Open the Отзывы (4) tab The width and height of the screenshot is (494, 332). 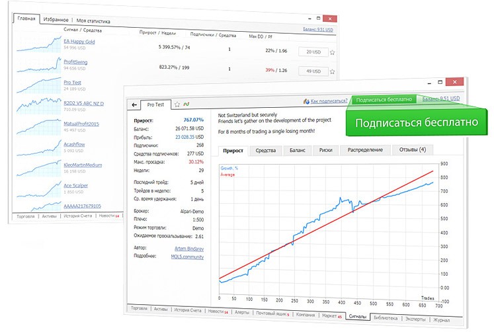(413, 149)
